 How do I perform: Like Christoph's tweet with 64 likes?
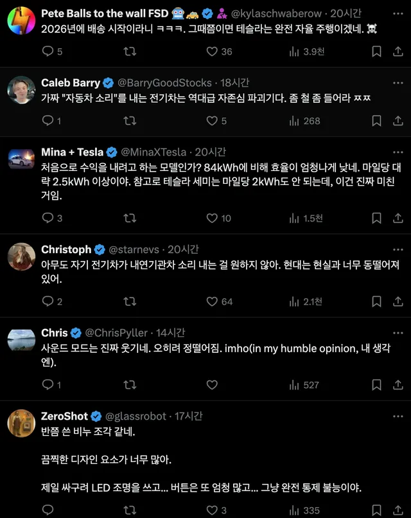point(213,301)
